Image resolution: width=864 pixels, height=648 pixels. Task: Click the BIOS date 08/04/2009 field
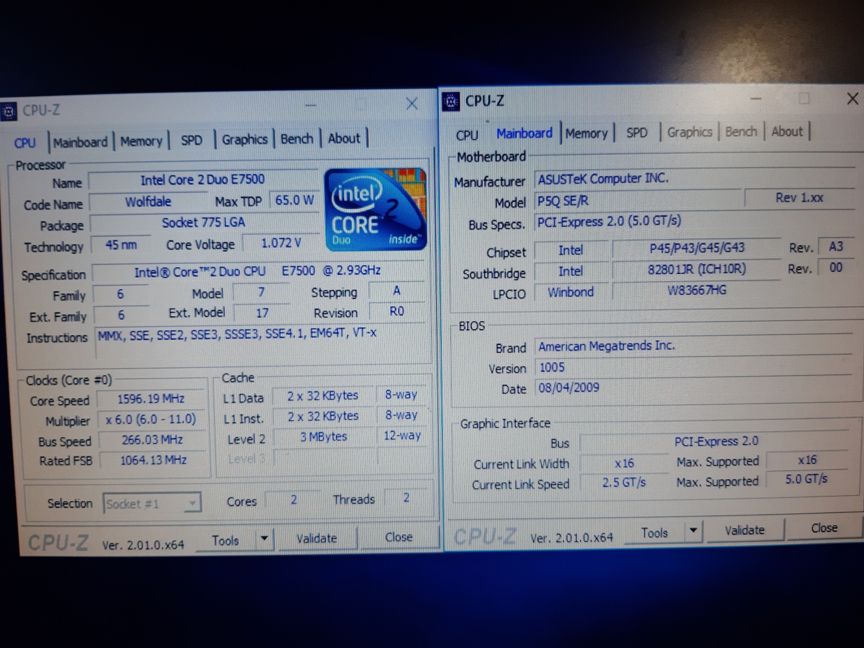tap(695, 388)
